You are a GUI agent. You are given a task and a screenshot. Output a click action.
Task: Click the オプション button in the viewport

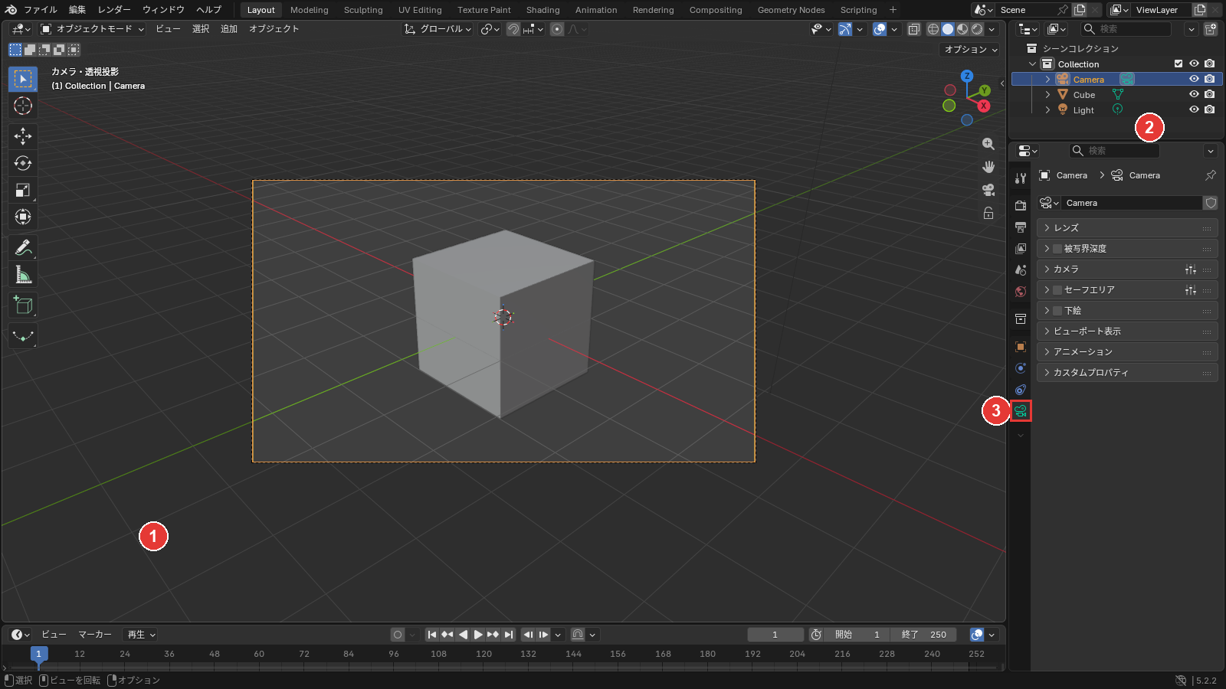[x=971, y=49]
